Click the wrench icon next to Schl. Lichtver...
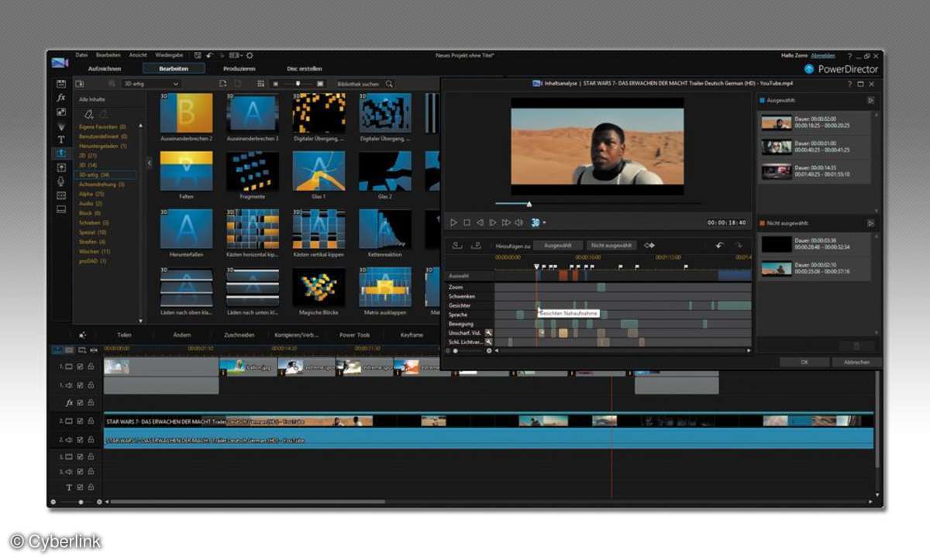 coord(489,342)
